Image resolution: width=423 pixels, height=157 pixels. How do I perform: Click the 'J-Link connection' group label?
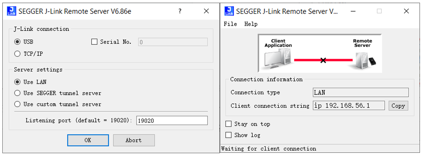tap(41, 29)
